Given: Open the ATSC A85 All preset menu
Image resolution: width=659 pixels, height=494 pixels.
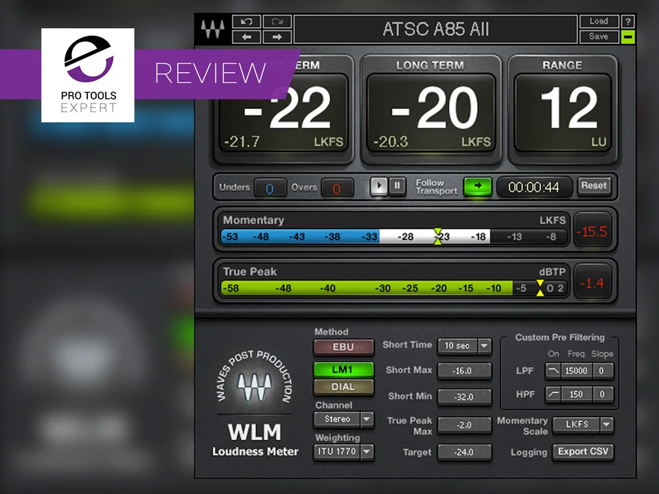Looking at the screenshot, I should click(x=435, y=30).
